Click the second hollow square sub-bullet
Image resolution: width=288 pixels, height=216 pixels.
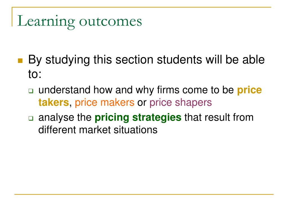point(31,118)
